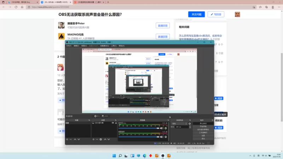The height and width of the screenshot is (159, 283).
Task: Open source Properties button in source toolbar
Action: [x=97, y=116]
